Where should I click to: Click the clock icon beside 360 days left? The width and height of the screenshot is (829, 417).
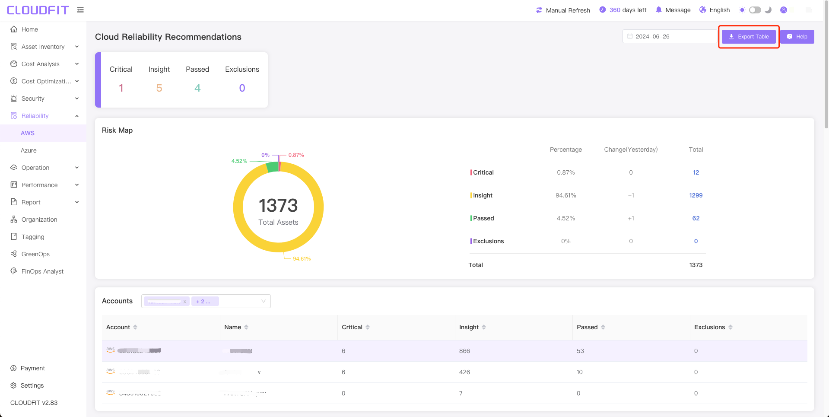point(603,10)
